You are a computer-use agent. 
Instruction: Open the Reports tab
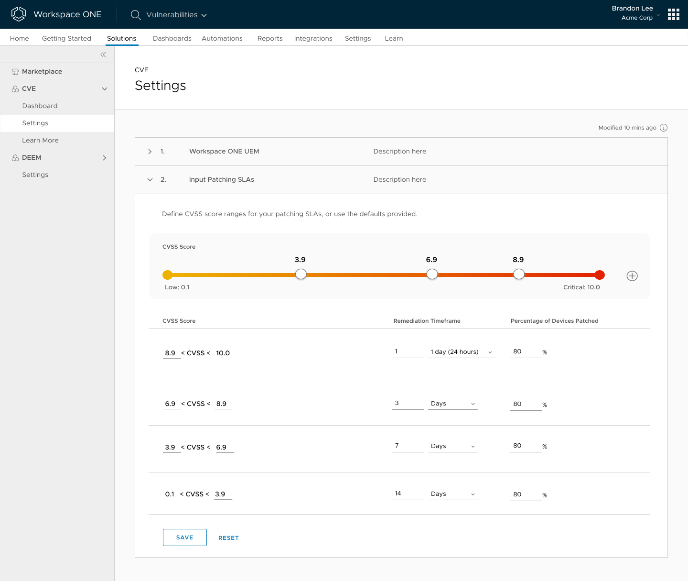270,38
